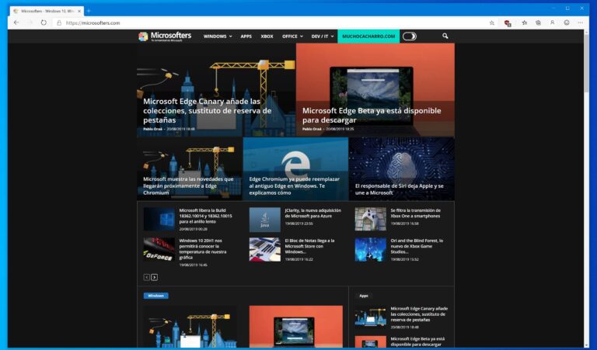Open El Bloc de Notas headline
The width and height of the screenshot is (597, 350).
309,246
